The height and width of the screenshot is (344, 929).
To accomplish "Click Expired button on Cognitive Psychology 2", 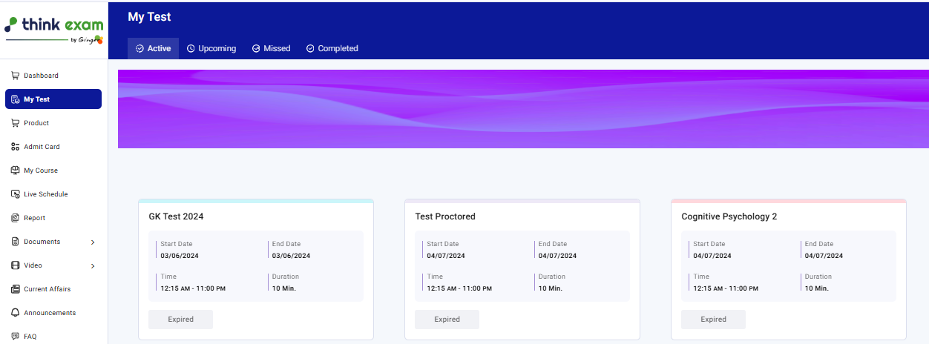I will [x=713, y=320].
